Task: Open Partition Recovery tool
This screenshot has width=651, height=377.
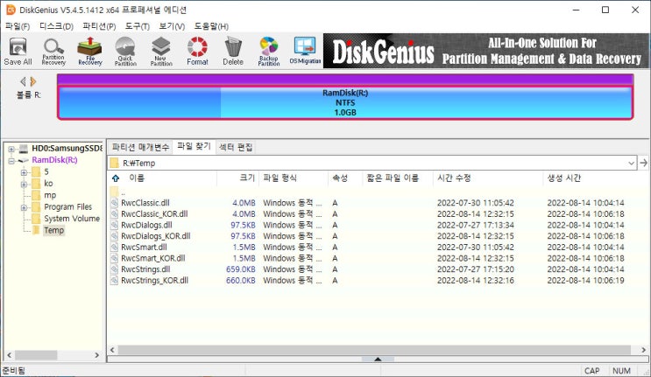Action: click(53, 52)
